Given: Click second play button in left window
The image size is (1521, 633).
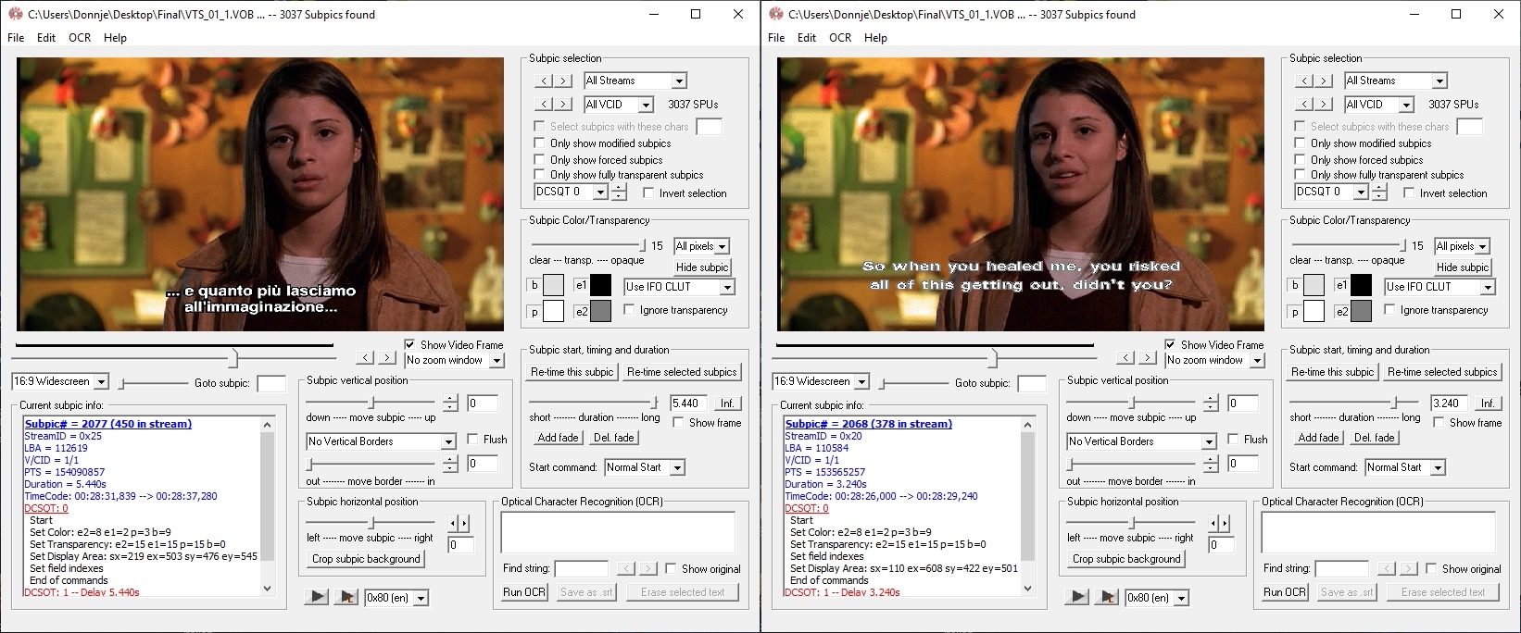Looking at the screenshot, I should click(x=346, y=597).
